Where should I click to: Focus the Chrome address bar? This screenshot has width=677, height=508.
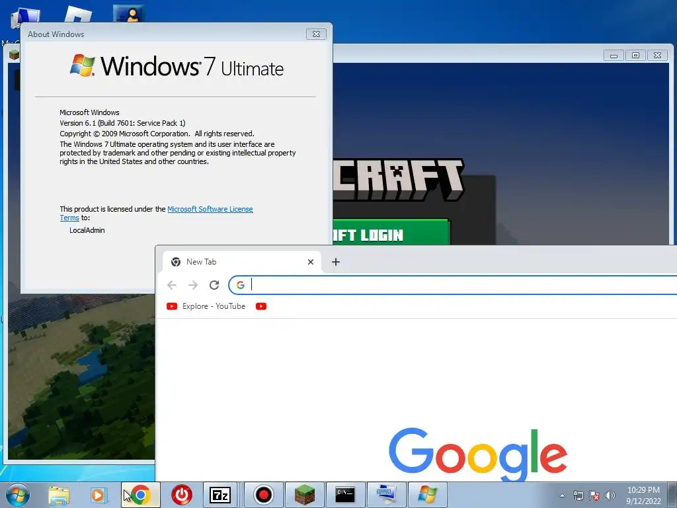pyautogui.click(x=454, y=285)
